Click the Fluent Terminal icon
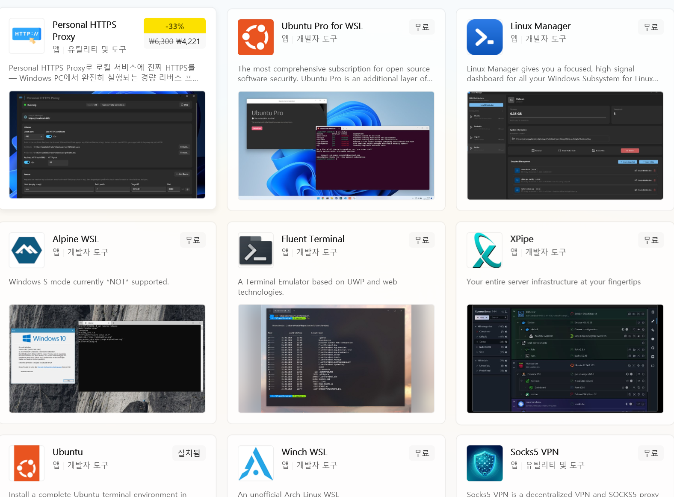 click(256, 250)
